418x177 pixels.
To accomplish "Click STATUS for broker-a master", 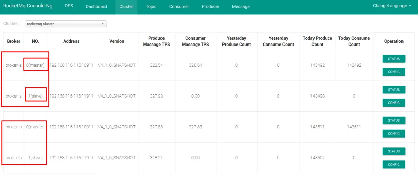I will click(394, 59).
